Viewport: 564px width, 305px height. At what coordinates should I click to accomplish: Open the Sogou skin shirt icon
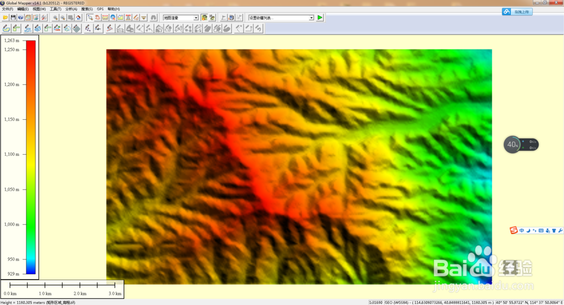(x=554, y=230)
